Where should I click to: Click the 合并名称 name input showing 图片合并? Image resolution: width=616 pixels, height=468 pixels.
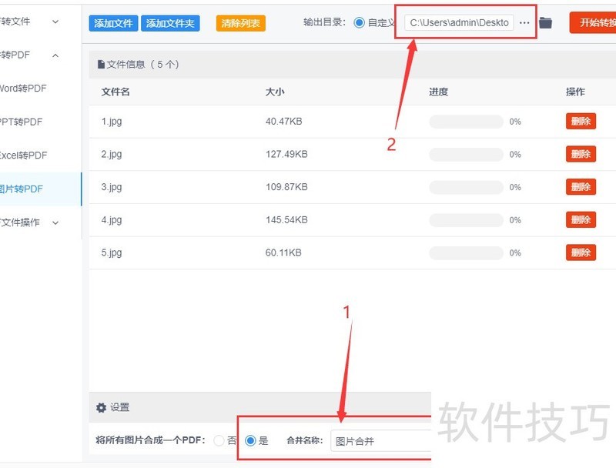point(383,440)
